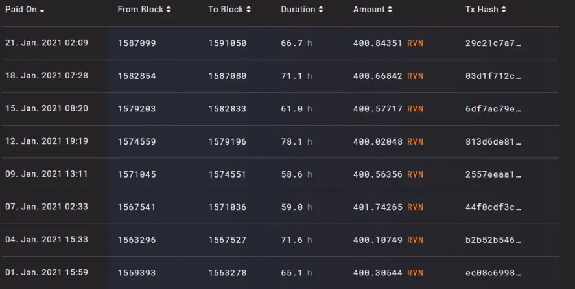Click To Block value 1591050
The height and width of the screenshot is (289, 575).
[x=228, y=43]
